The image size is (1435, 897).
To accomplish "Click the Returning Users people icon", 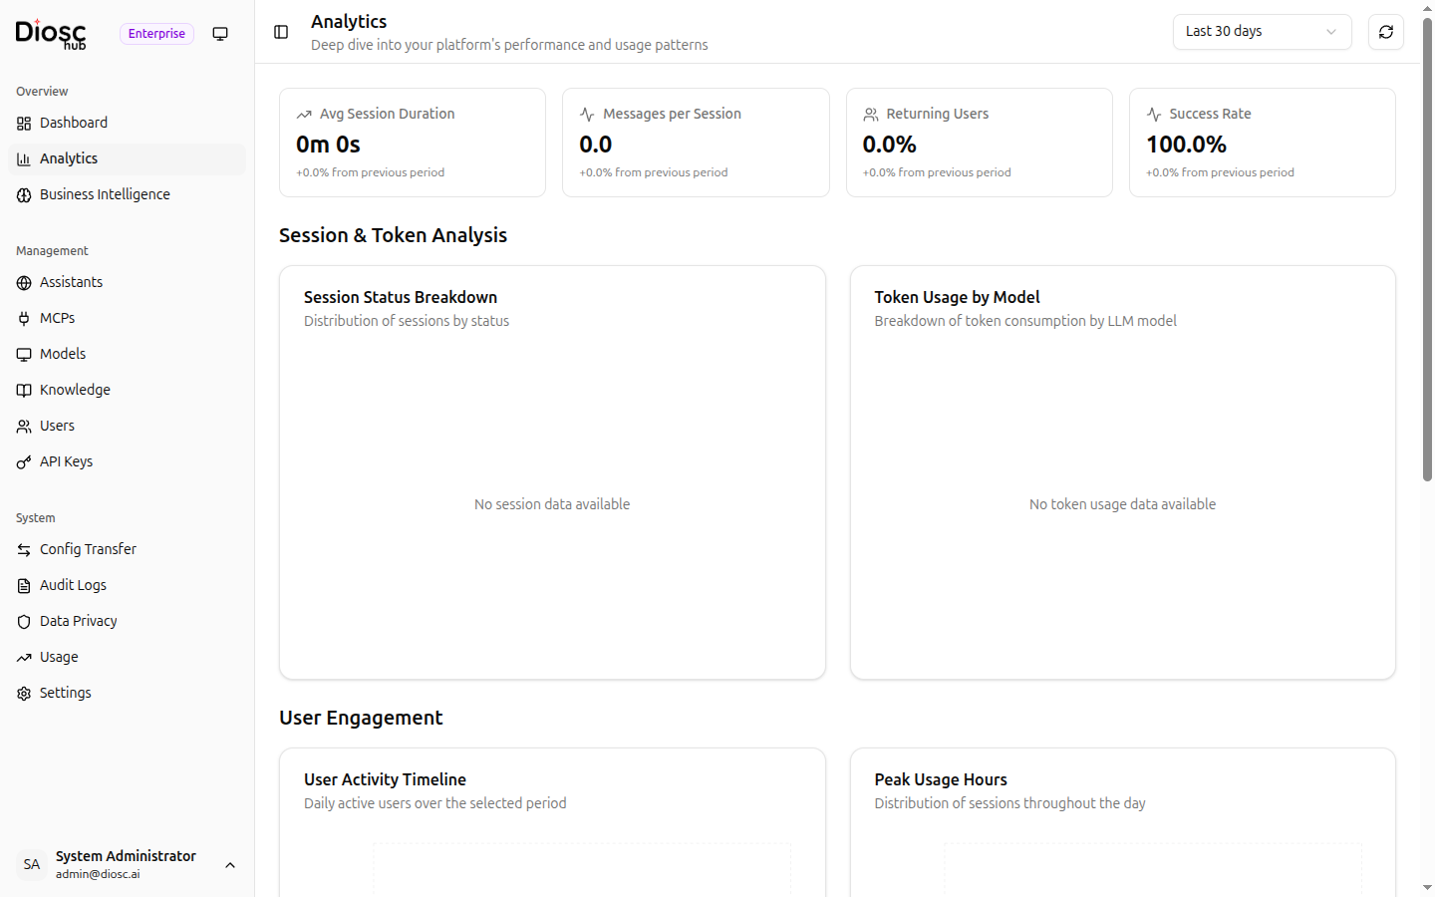I will [x=871, y=115].
